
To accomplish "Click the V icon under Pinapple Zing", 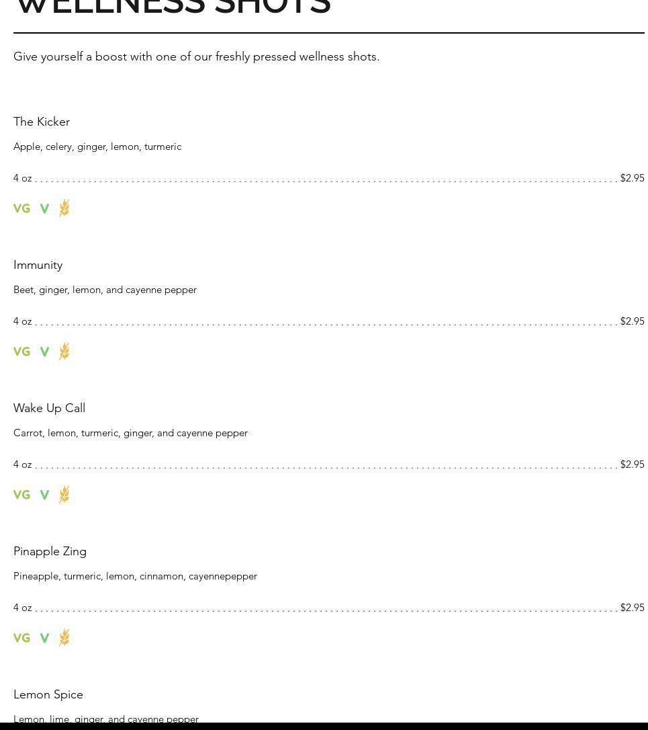I will tap(45, 638).
